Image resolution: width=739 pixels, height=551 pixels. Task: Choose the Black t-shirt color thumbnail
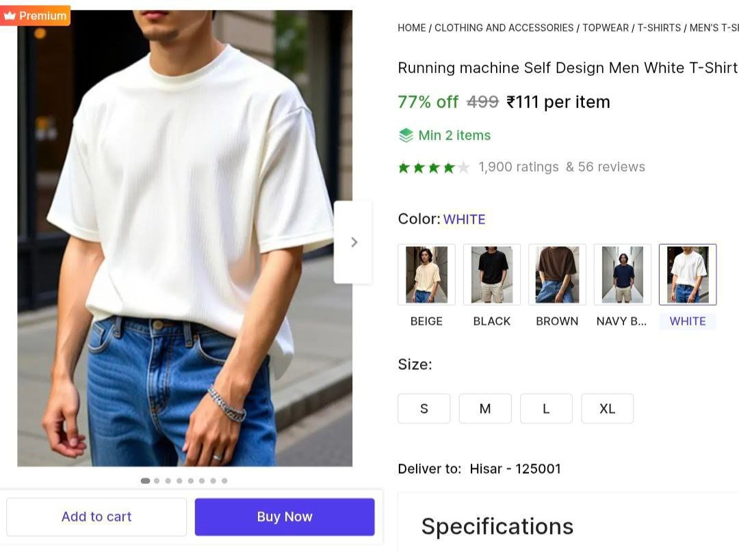pos(491,275)
